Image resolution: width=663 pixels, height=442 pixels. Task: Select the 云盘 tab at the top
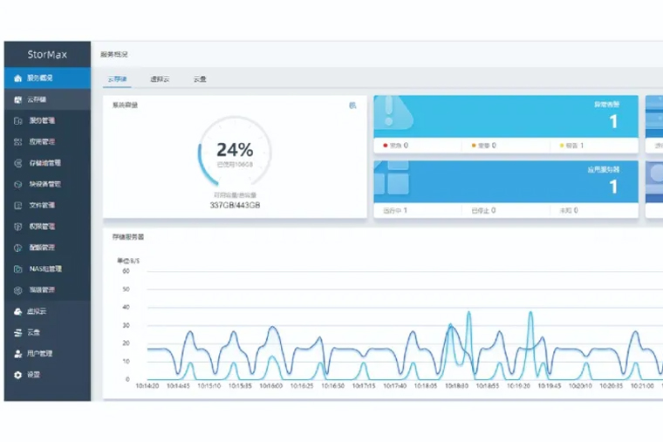[200, 79]
